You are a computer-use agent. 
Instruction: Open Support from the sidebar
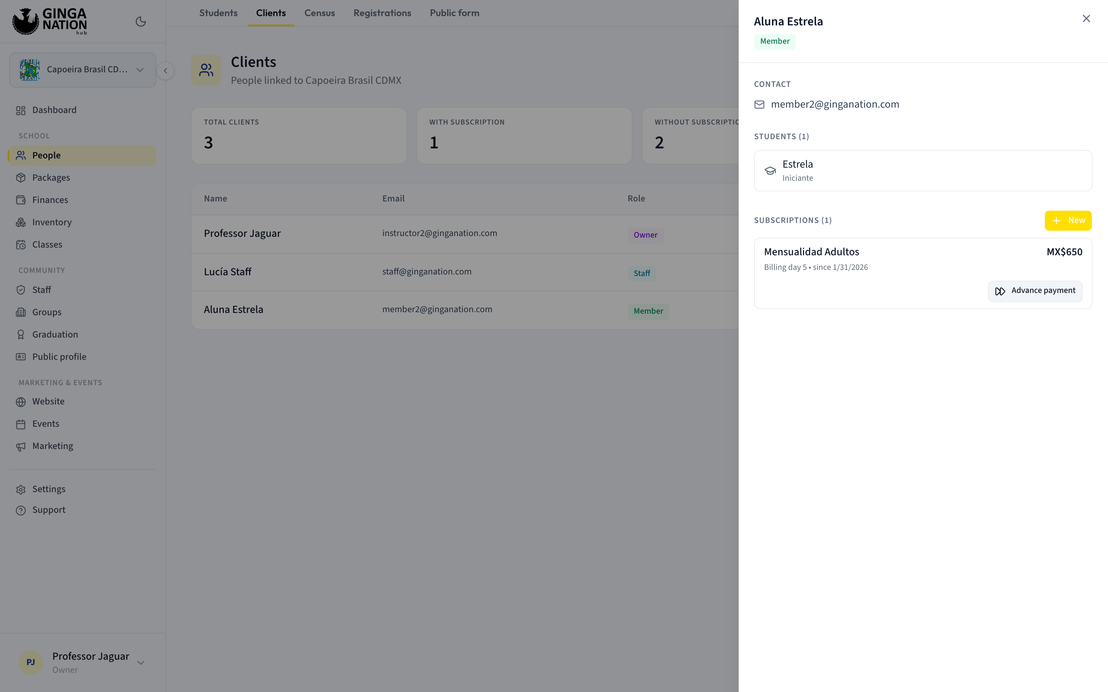[82, 510]
